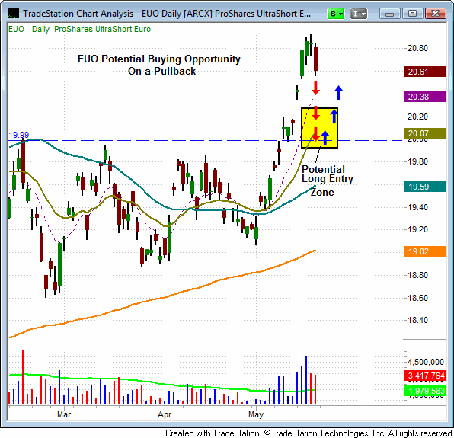Close the chart analysis window
The width and height of the screenshot is (454, 438).
click(435, 14)
